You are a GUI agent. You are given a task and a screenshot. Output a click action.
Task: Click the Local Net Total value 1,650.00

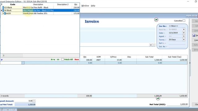click(25, 105)
